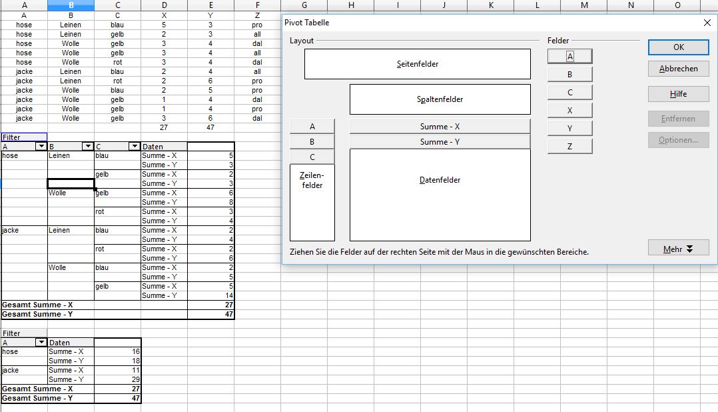The width and height of the screenshot is (718, 412).
Task: Close the Pivot Tabelle dialog window
Action: (x=707, y=23)
